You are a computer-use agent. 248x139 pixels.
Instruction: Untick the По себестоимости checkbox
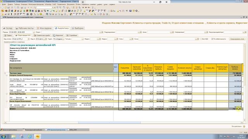pyautogui.click(x=212, y=39)
